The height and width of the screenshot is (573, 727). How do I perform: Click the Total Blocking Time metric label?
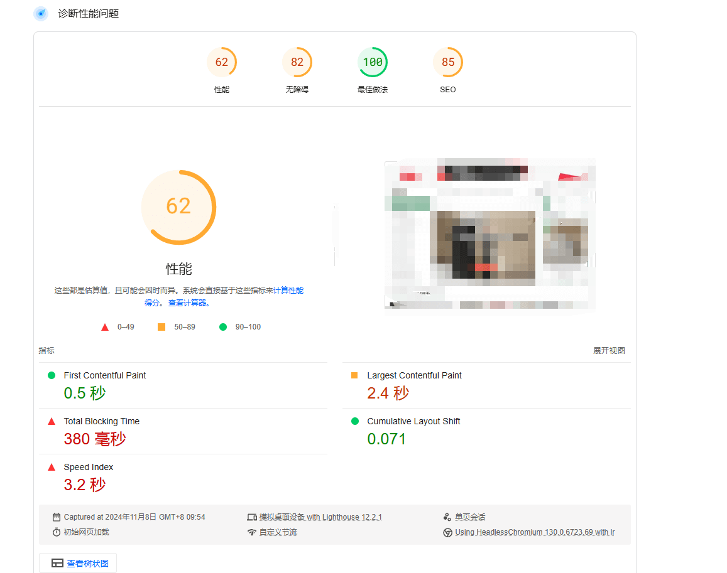[102, 421]
